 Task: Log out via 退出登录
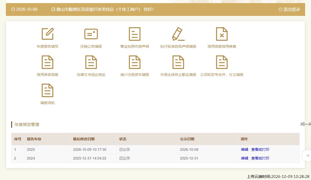pyautogui.click(x=292, y=9)
